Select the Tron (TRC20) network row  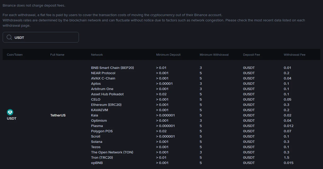click(102, 157)
